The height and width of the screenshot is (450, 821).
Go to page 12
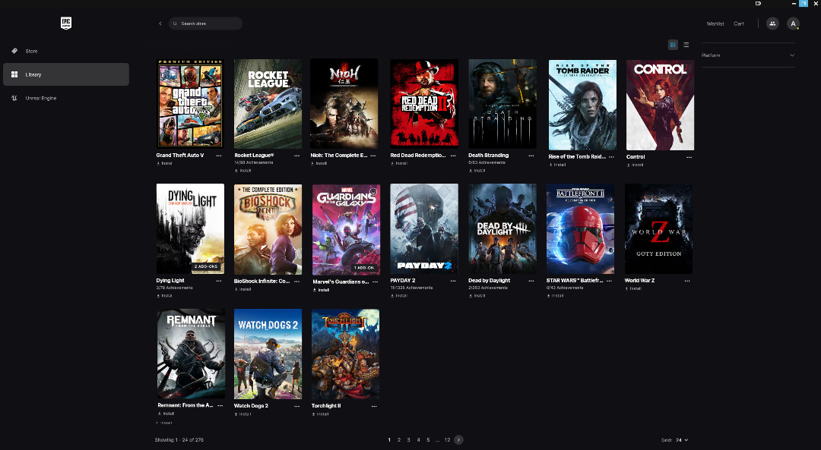click(447, 440)
